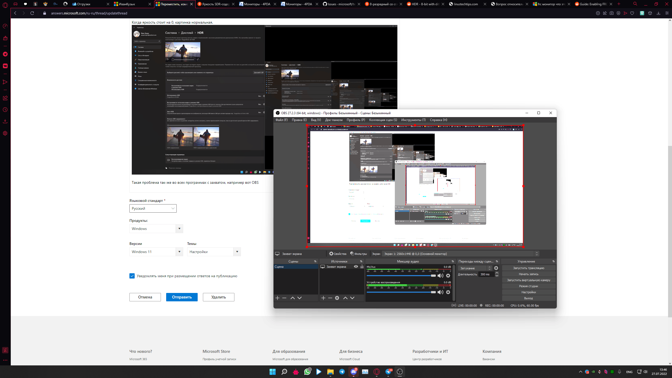This screenshot has height=378, width=672.
Task: Mute the Mic/Aux speaker icon
Action: [x=440, y=276]
